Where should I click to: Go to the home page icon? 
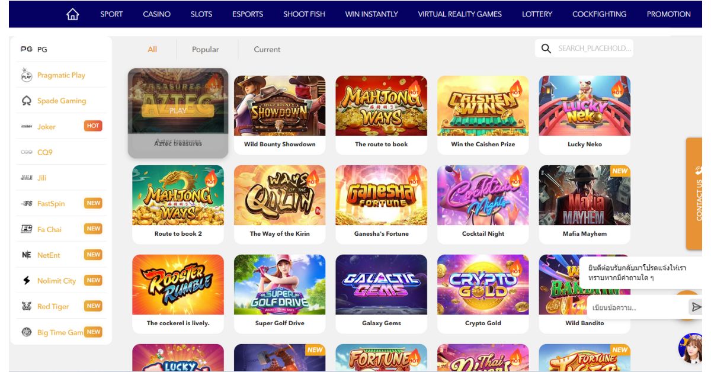72,14
